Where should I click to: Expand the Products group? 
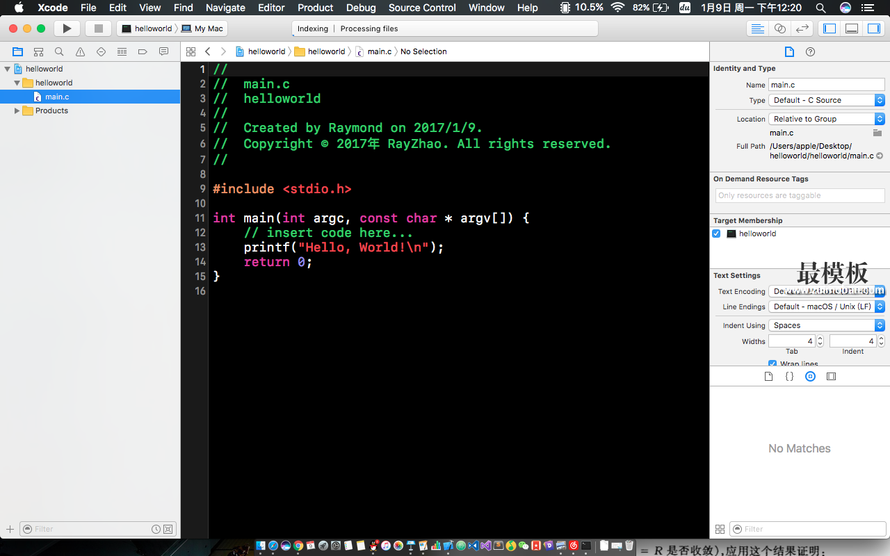pos(17,111)
